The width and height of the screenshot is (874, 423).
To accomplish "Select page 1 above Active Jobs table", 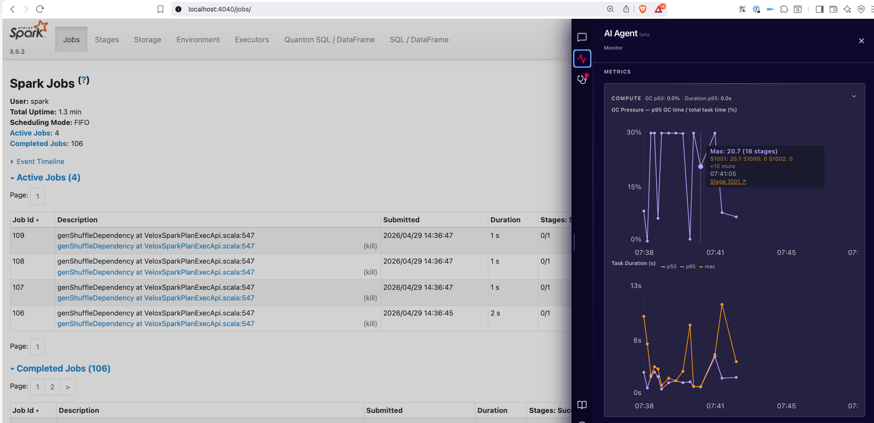I will pos(38,196).
